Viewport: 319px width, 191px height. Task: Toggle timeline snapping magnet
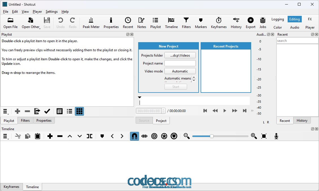pos(134,136)
